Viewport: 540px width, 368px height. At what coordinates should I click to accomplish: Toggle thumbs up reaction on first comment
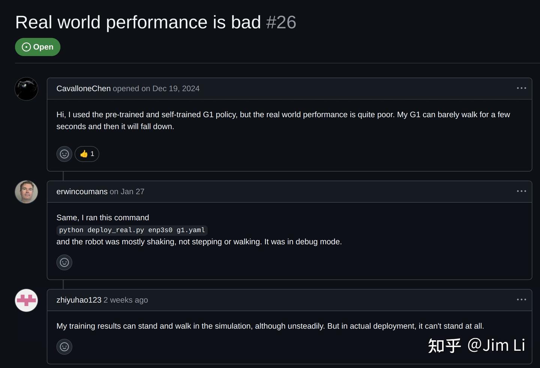point(87,154)
